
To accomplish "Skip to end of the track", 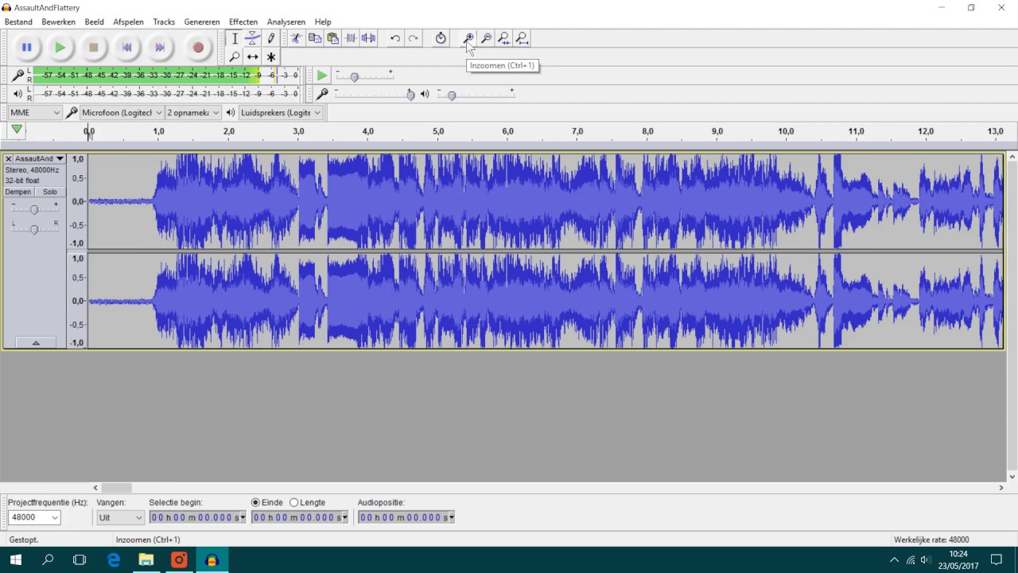I will click(160, 48).
